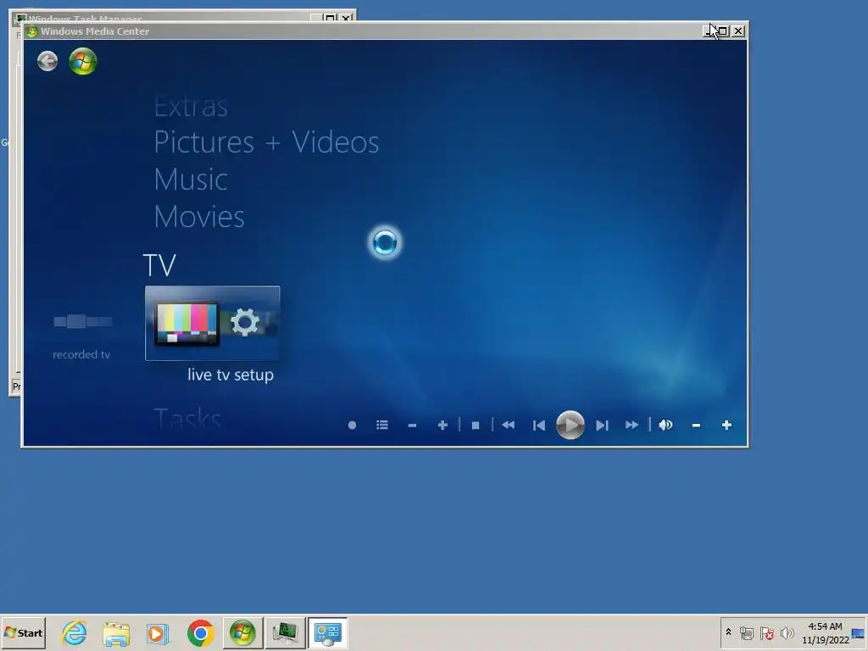The image size is (868, 651).
Task: Select the Tasks category
Action: click(x=187, y=418)
